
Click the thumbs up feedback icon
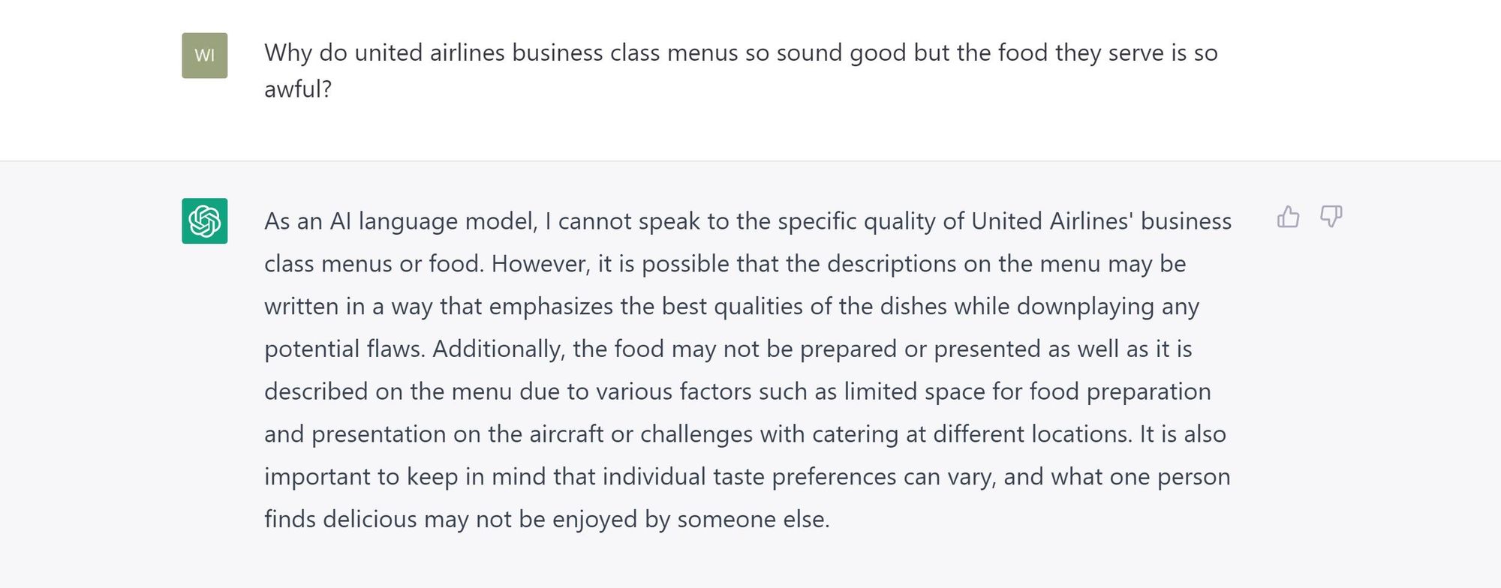tap(1288, 217)
